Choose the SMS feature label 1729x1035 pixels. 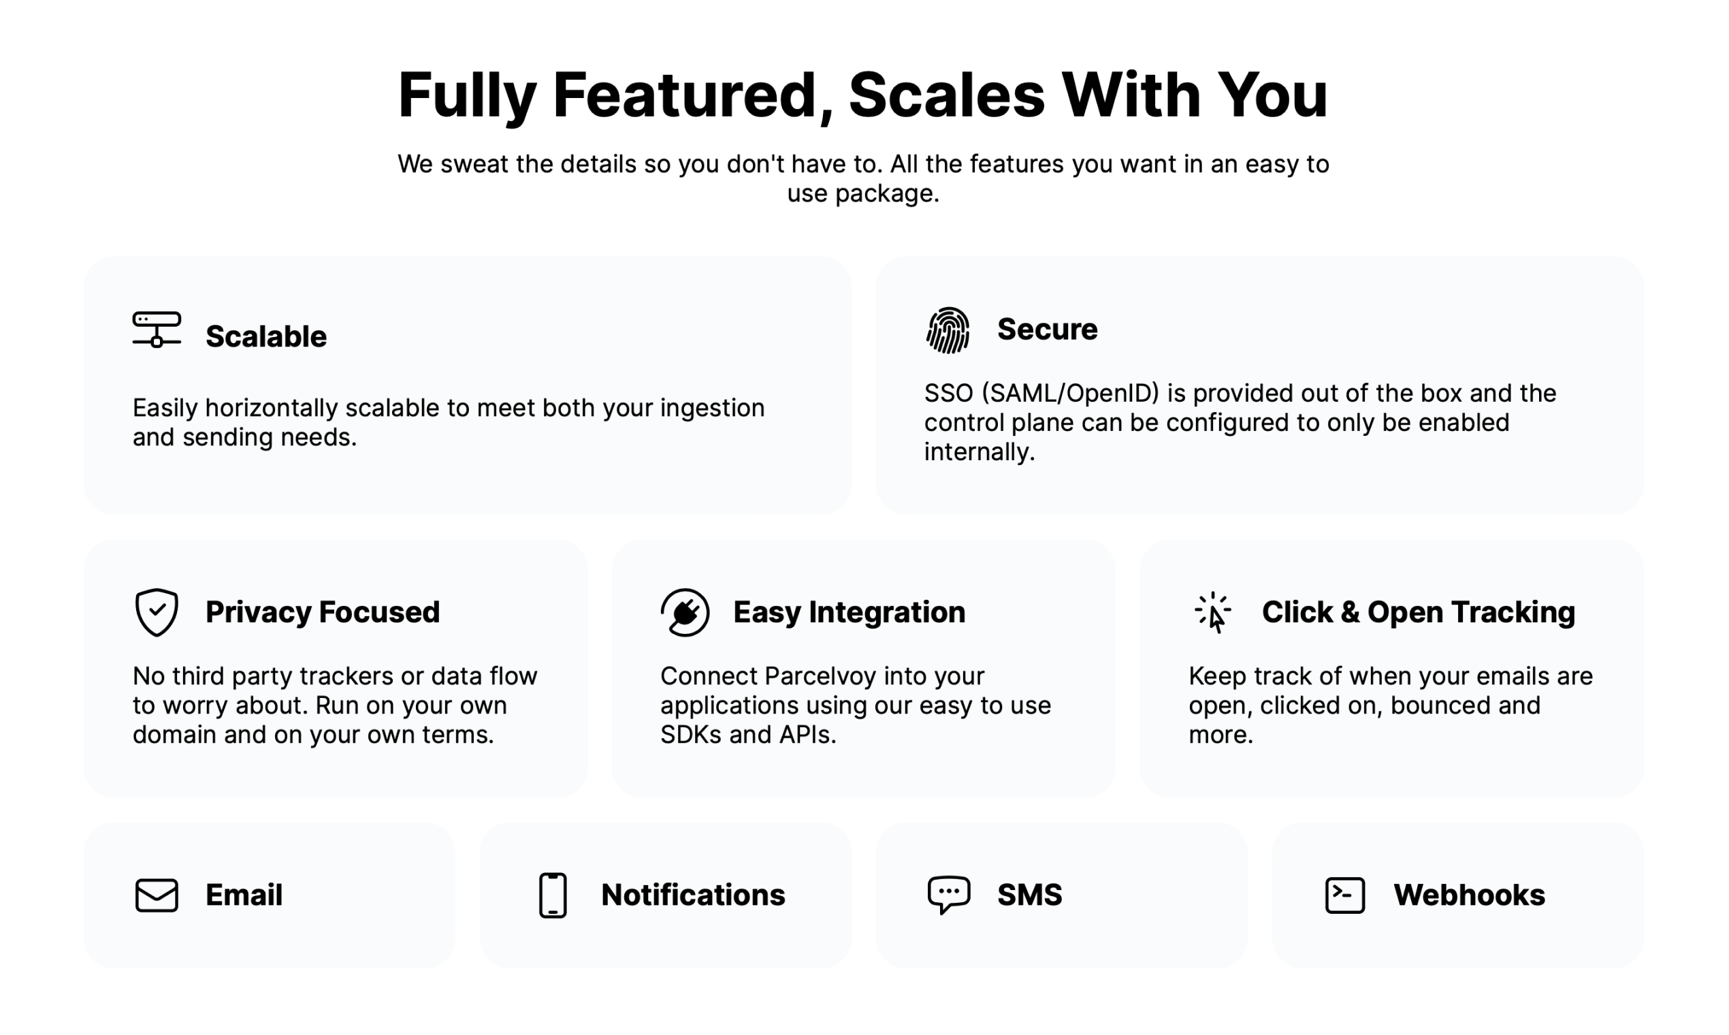1030,895
